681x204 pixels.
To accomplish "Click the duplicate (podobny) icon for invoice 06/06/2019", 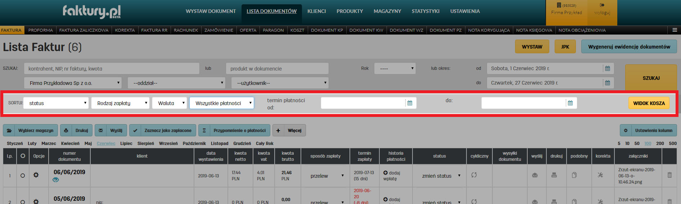I will pyautogui.click(x=574, y=175).
